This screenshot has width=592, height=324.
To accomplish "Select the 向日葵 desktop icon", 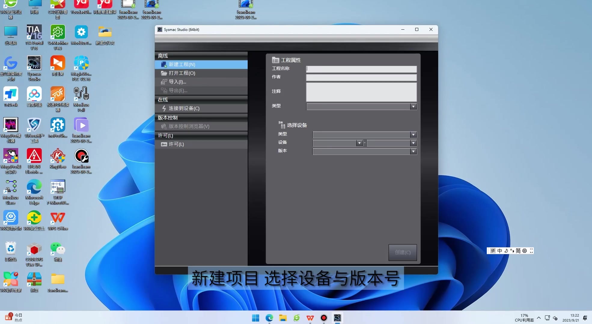I will pyautogui.click(x=58, y=66).
